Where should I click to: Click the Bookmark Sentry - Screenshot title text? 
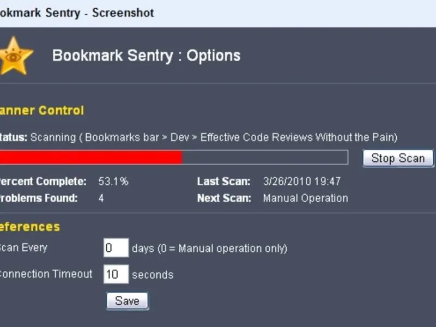76,13
